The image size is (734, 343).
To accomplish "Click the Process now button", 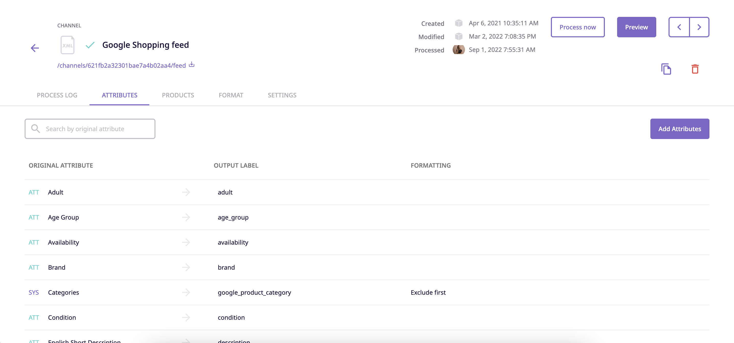I will click(x=577, y=27).
